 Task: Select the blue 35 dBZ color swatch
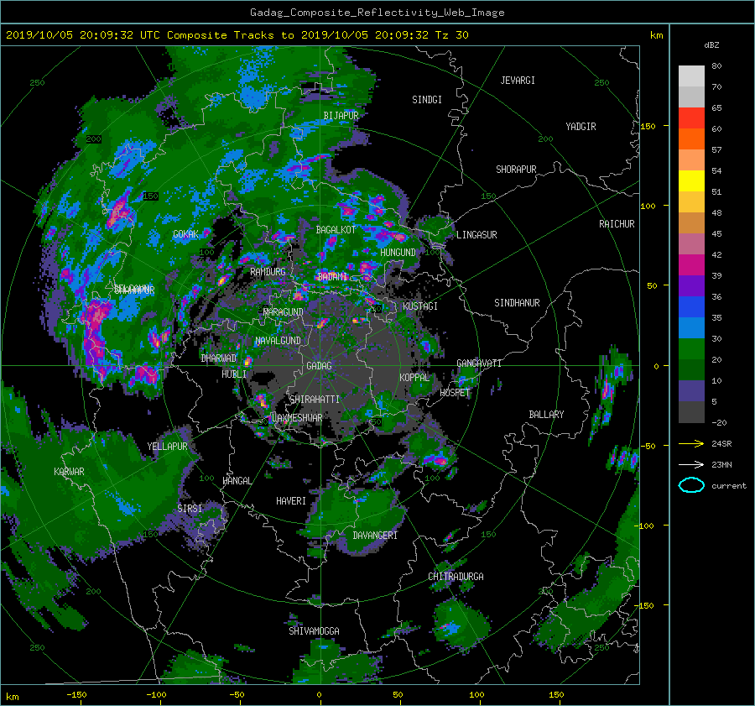coord(691,307)
